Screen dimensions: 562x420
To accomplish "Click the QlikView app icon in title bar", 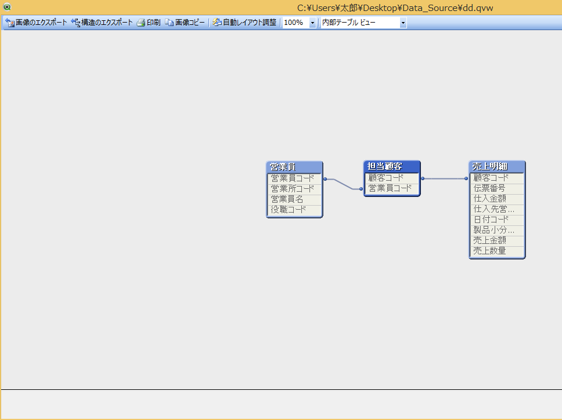I will point(7,7).
